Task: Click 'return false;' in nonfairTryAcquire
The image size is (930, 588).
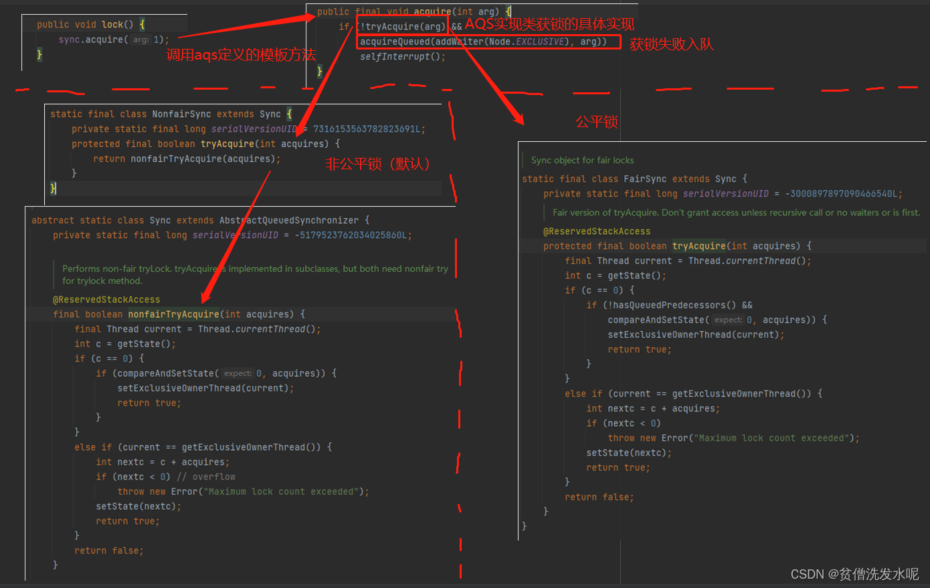Action: pos(109,551)
